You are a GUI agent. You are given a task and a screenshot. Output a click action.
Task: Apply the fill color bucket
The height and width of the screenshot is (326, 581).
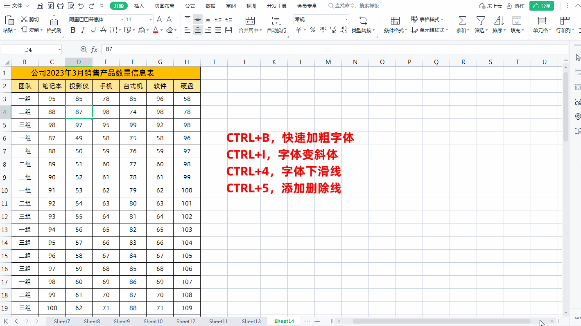(141, 30)
